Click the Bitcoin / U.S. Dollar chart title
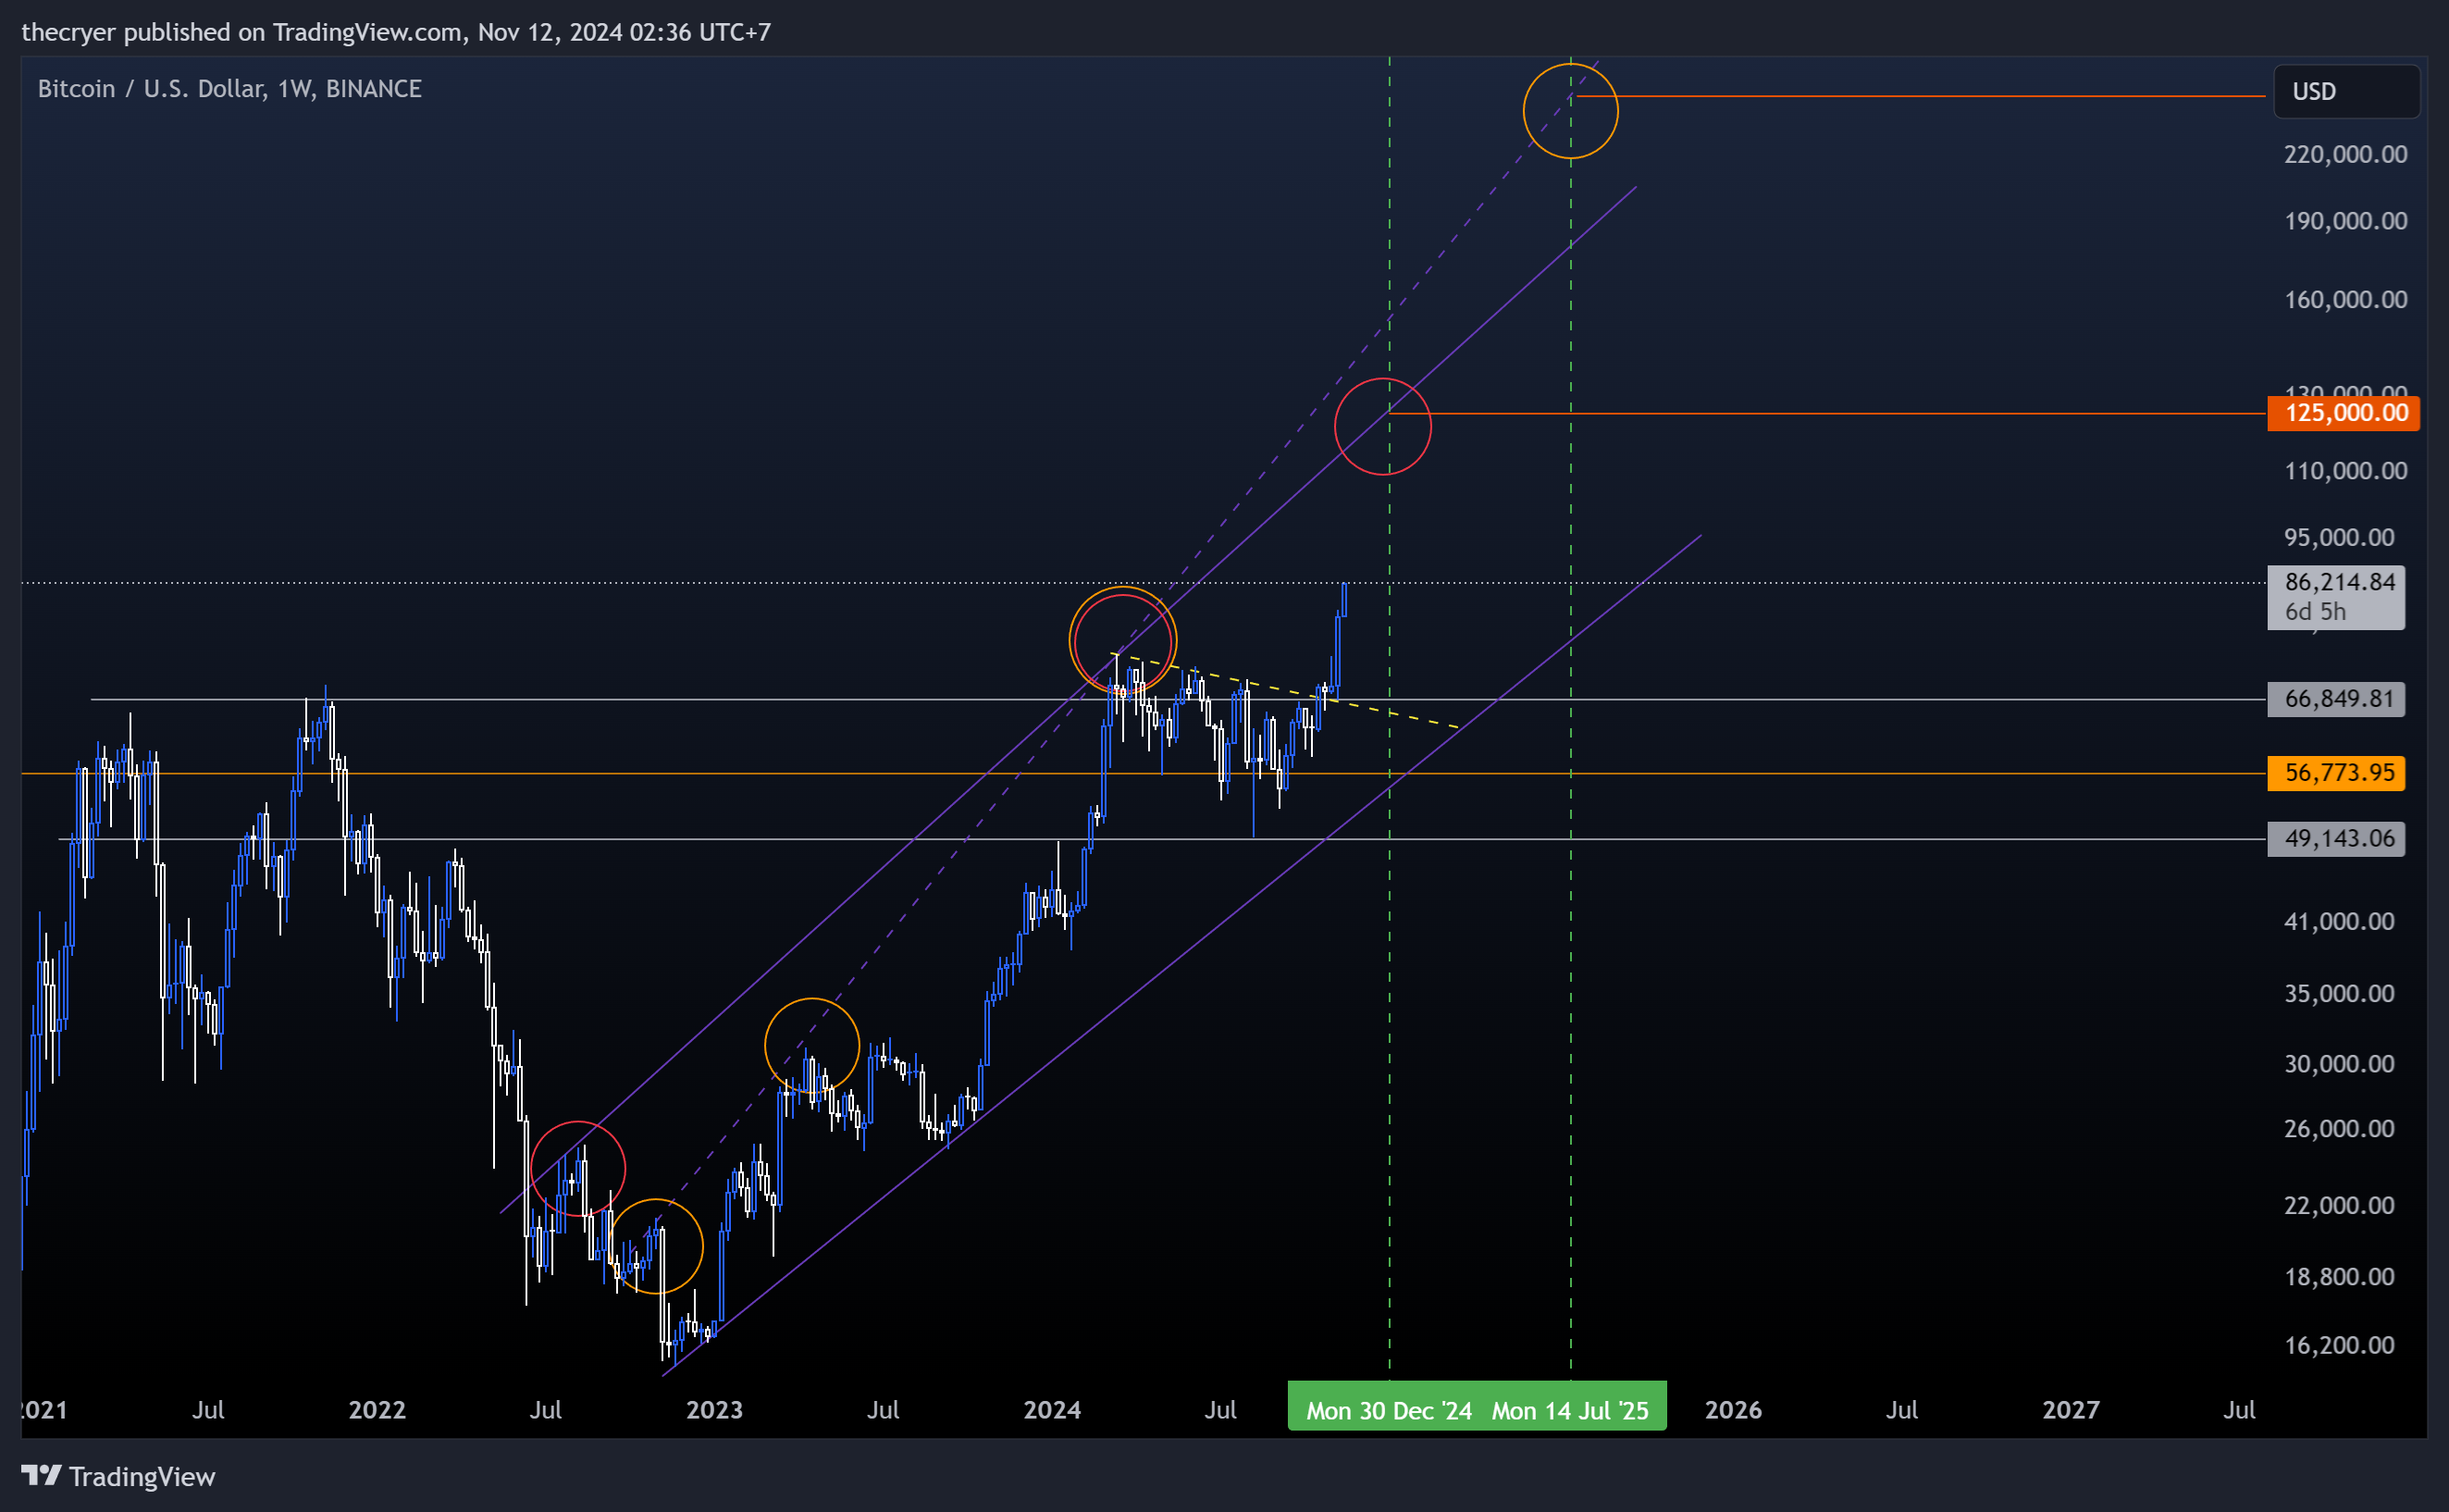 click(x=229, y=89)
